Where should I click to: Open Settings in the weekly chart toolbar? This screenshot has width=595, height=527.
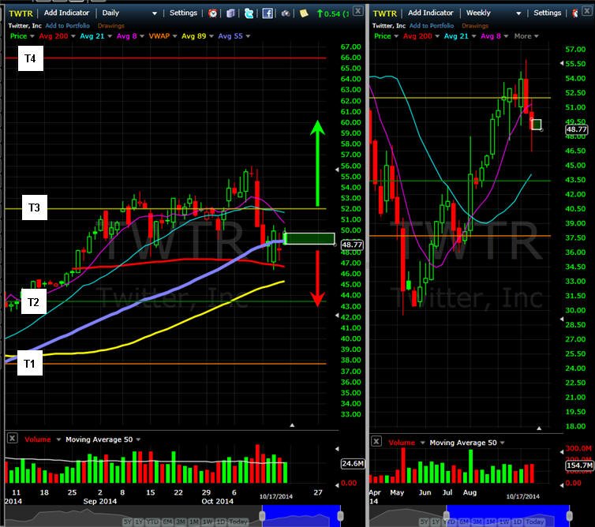[547, 13]
